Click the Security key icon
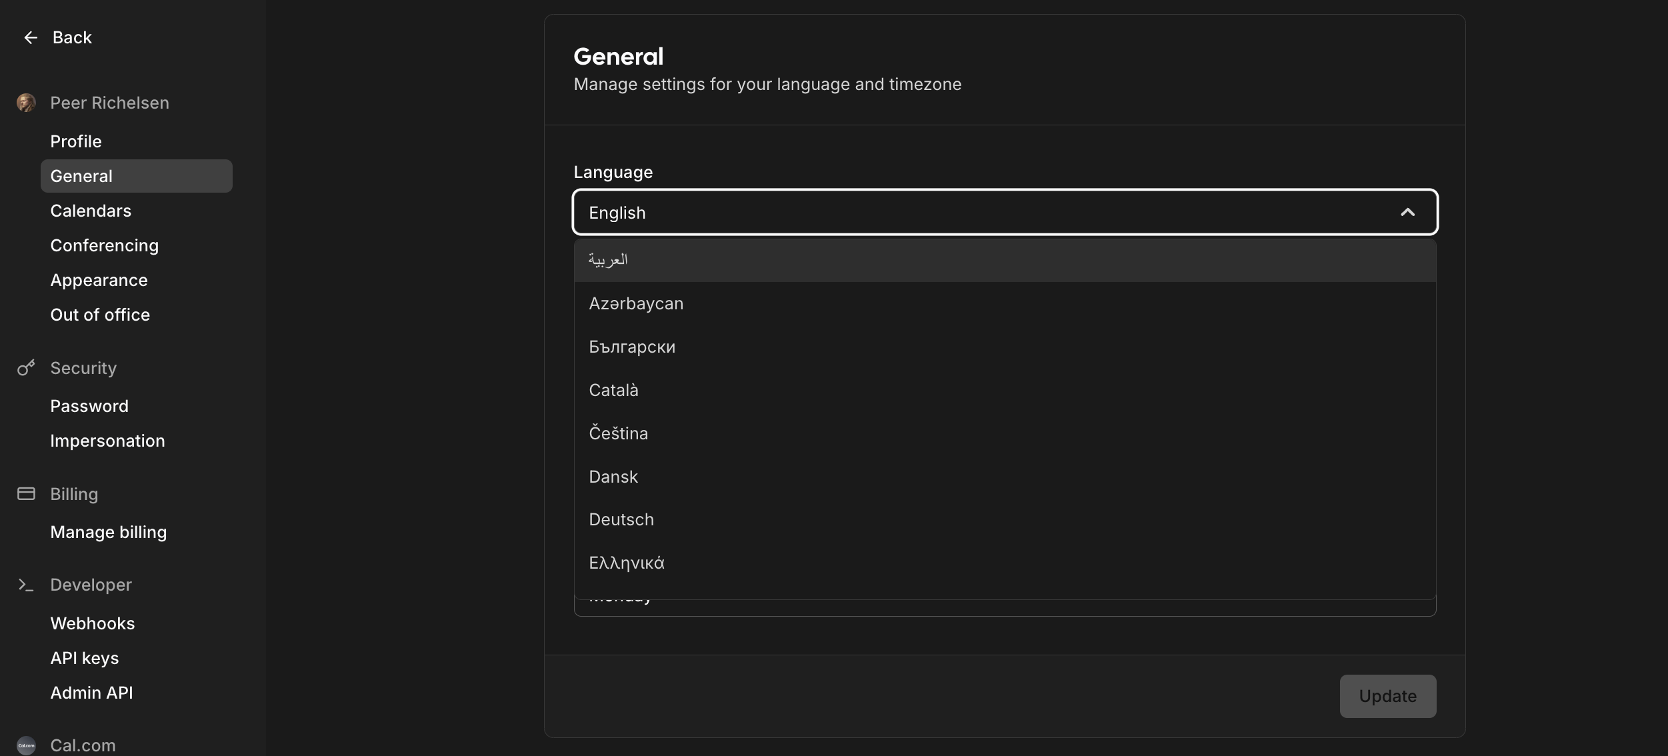 click(x=26, y=367)
